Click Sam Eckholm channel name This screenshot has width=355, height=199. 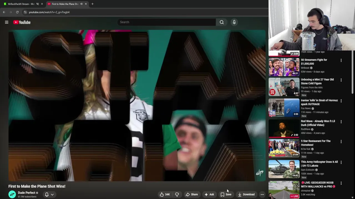[x=308, y=170]
